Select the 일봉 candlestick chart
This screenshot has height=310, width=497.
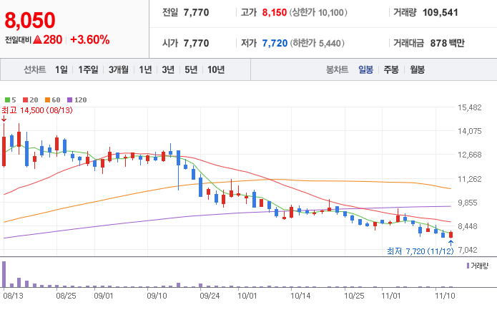(x=365, y=69)
